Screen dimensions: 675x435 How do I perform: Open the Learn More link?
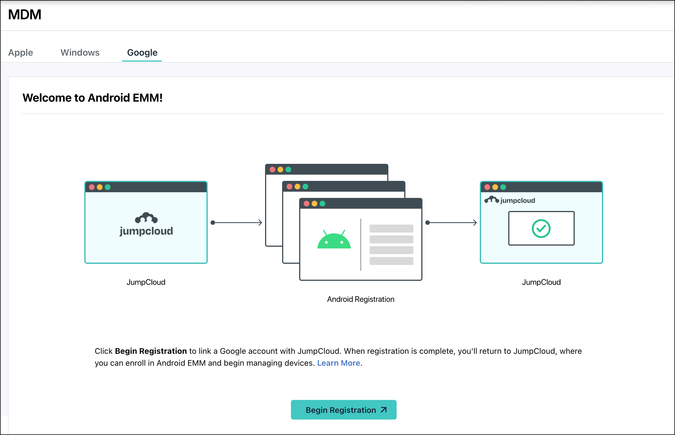coord(339,363)
